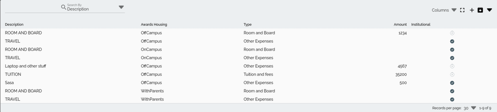This screenshot has height=112, width=497.
Task: Uncheck Institutional for OffCampus TRAVEL row
Action: tap(452, 41)
